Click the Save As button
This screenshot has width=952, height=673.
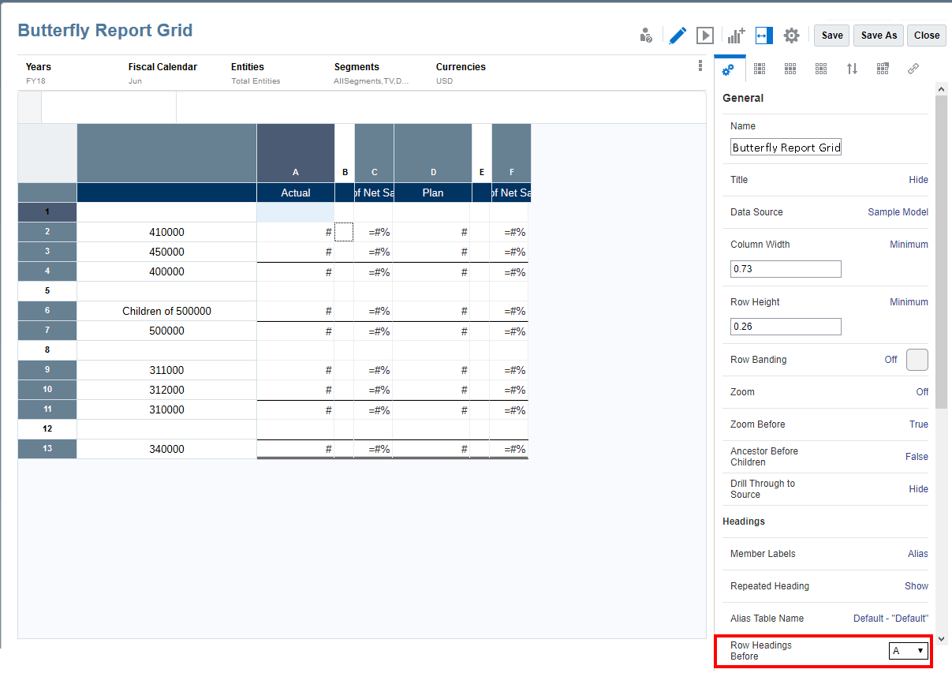(879, 36)
